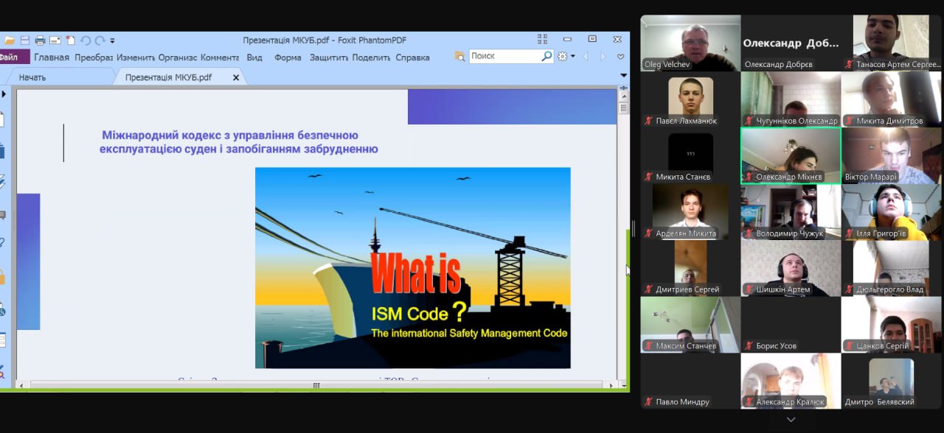Click the vertical scrollbar of the PDF view

tap(624, 236)
